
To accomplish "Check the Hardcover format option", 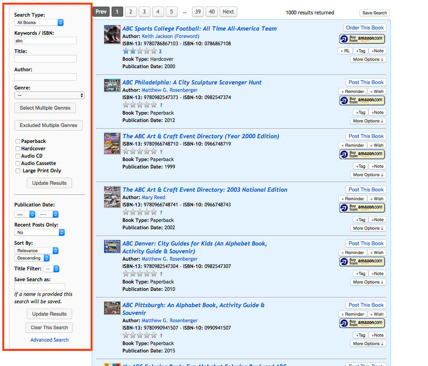I will (x=18, y=149).
